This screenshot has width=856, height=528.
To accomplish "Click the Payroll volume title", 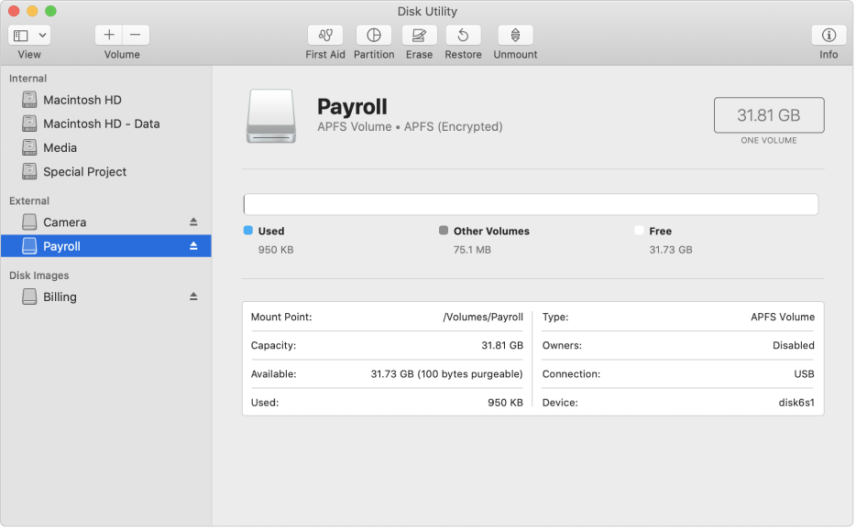I will click(x=352, y=107).
